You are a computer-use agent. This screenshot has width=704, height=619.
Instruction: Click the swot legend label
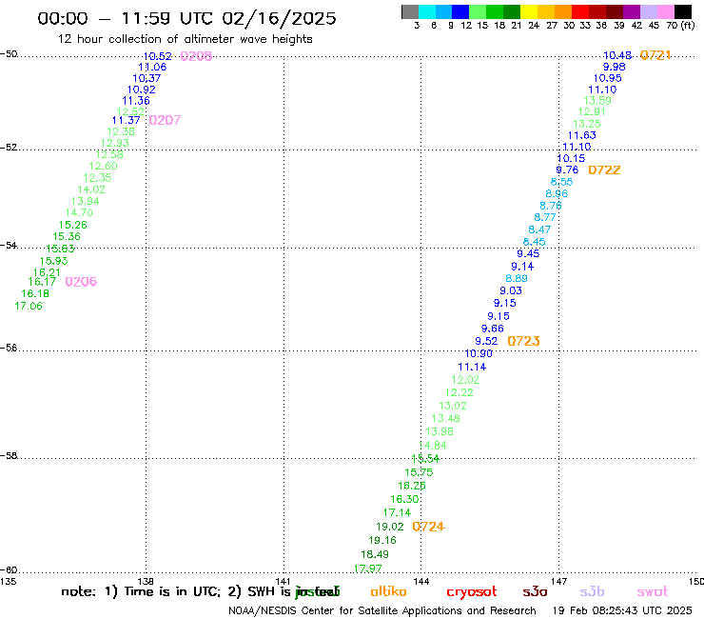(653, 591)
